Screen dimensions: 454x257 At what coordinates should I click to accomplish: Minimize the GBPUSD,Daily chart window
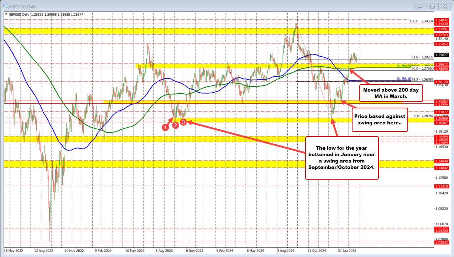[420, 6]
